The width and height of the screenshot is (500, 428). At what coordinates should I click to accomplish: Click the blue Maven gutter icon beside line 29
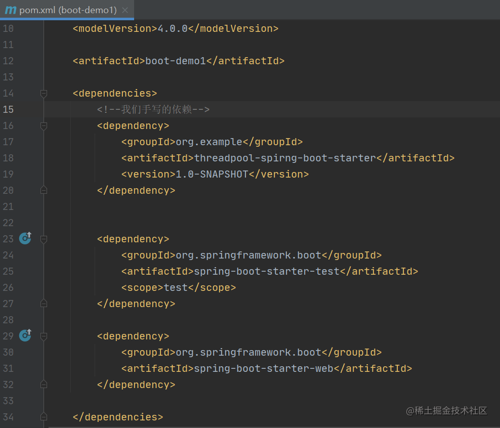point(25,335)
